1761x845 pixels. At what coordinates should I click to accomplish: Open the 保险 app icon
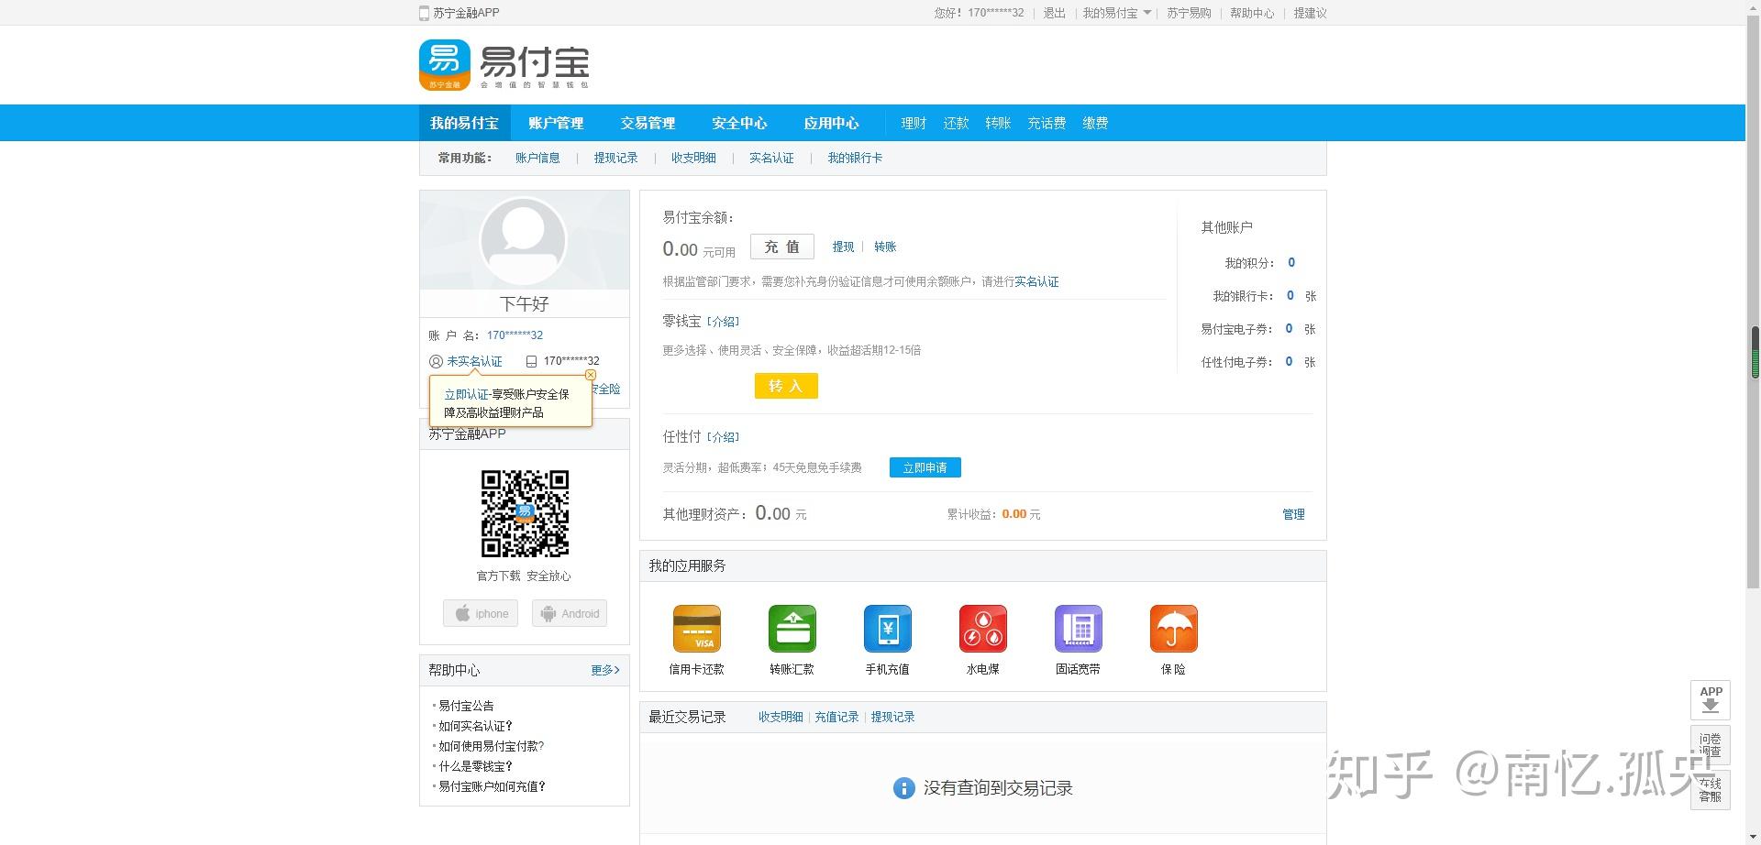click(x=1174, y=629)
